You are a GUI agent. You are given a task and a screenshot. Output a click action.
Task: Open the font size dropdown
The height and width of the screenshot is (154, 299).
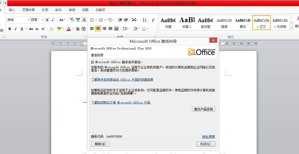42,20
